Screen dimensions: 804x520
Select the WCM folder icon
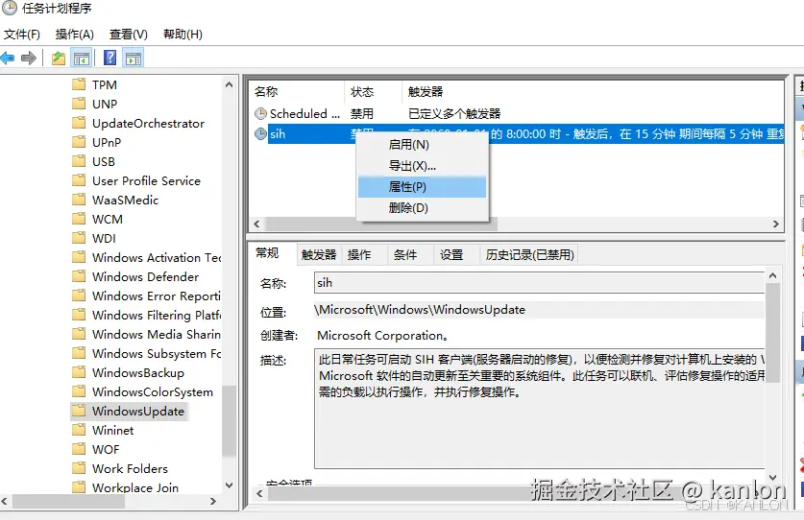coord(79,220)
